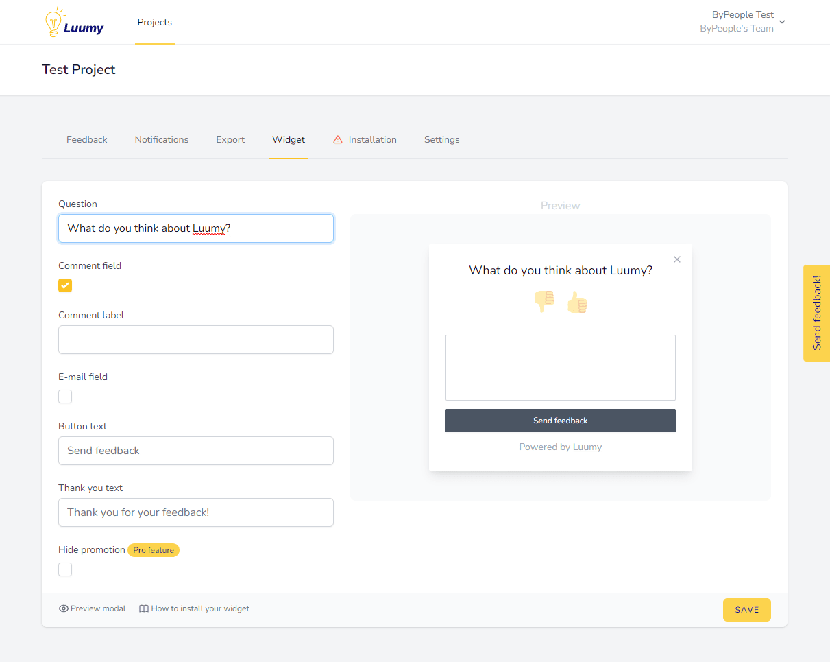Click the Installation warning triangle icon
The image size is (830, 662).
point(338,140)
